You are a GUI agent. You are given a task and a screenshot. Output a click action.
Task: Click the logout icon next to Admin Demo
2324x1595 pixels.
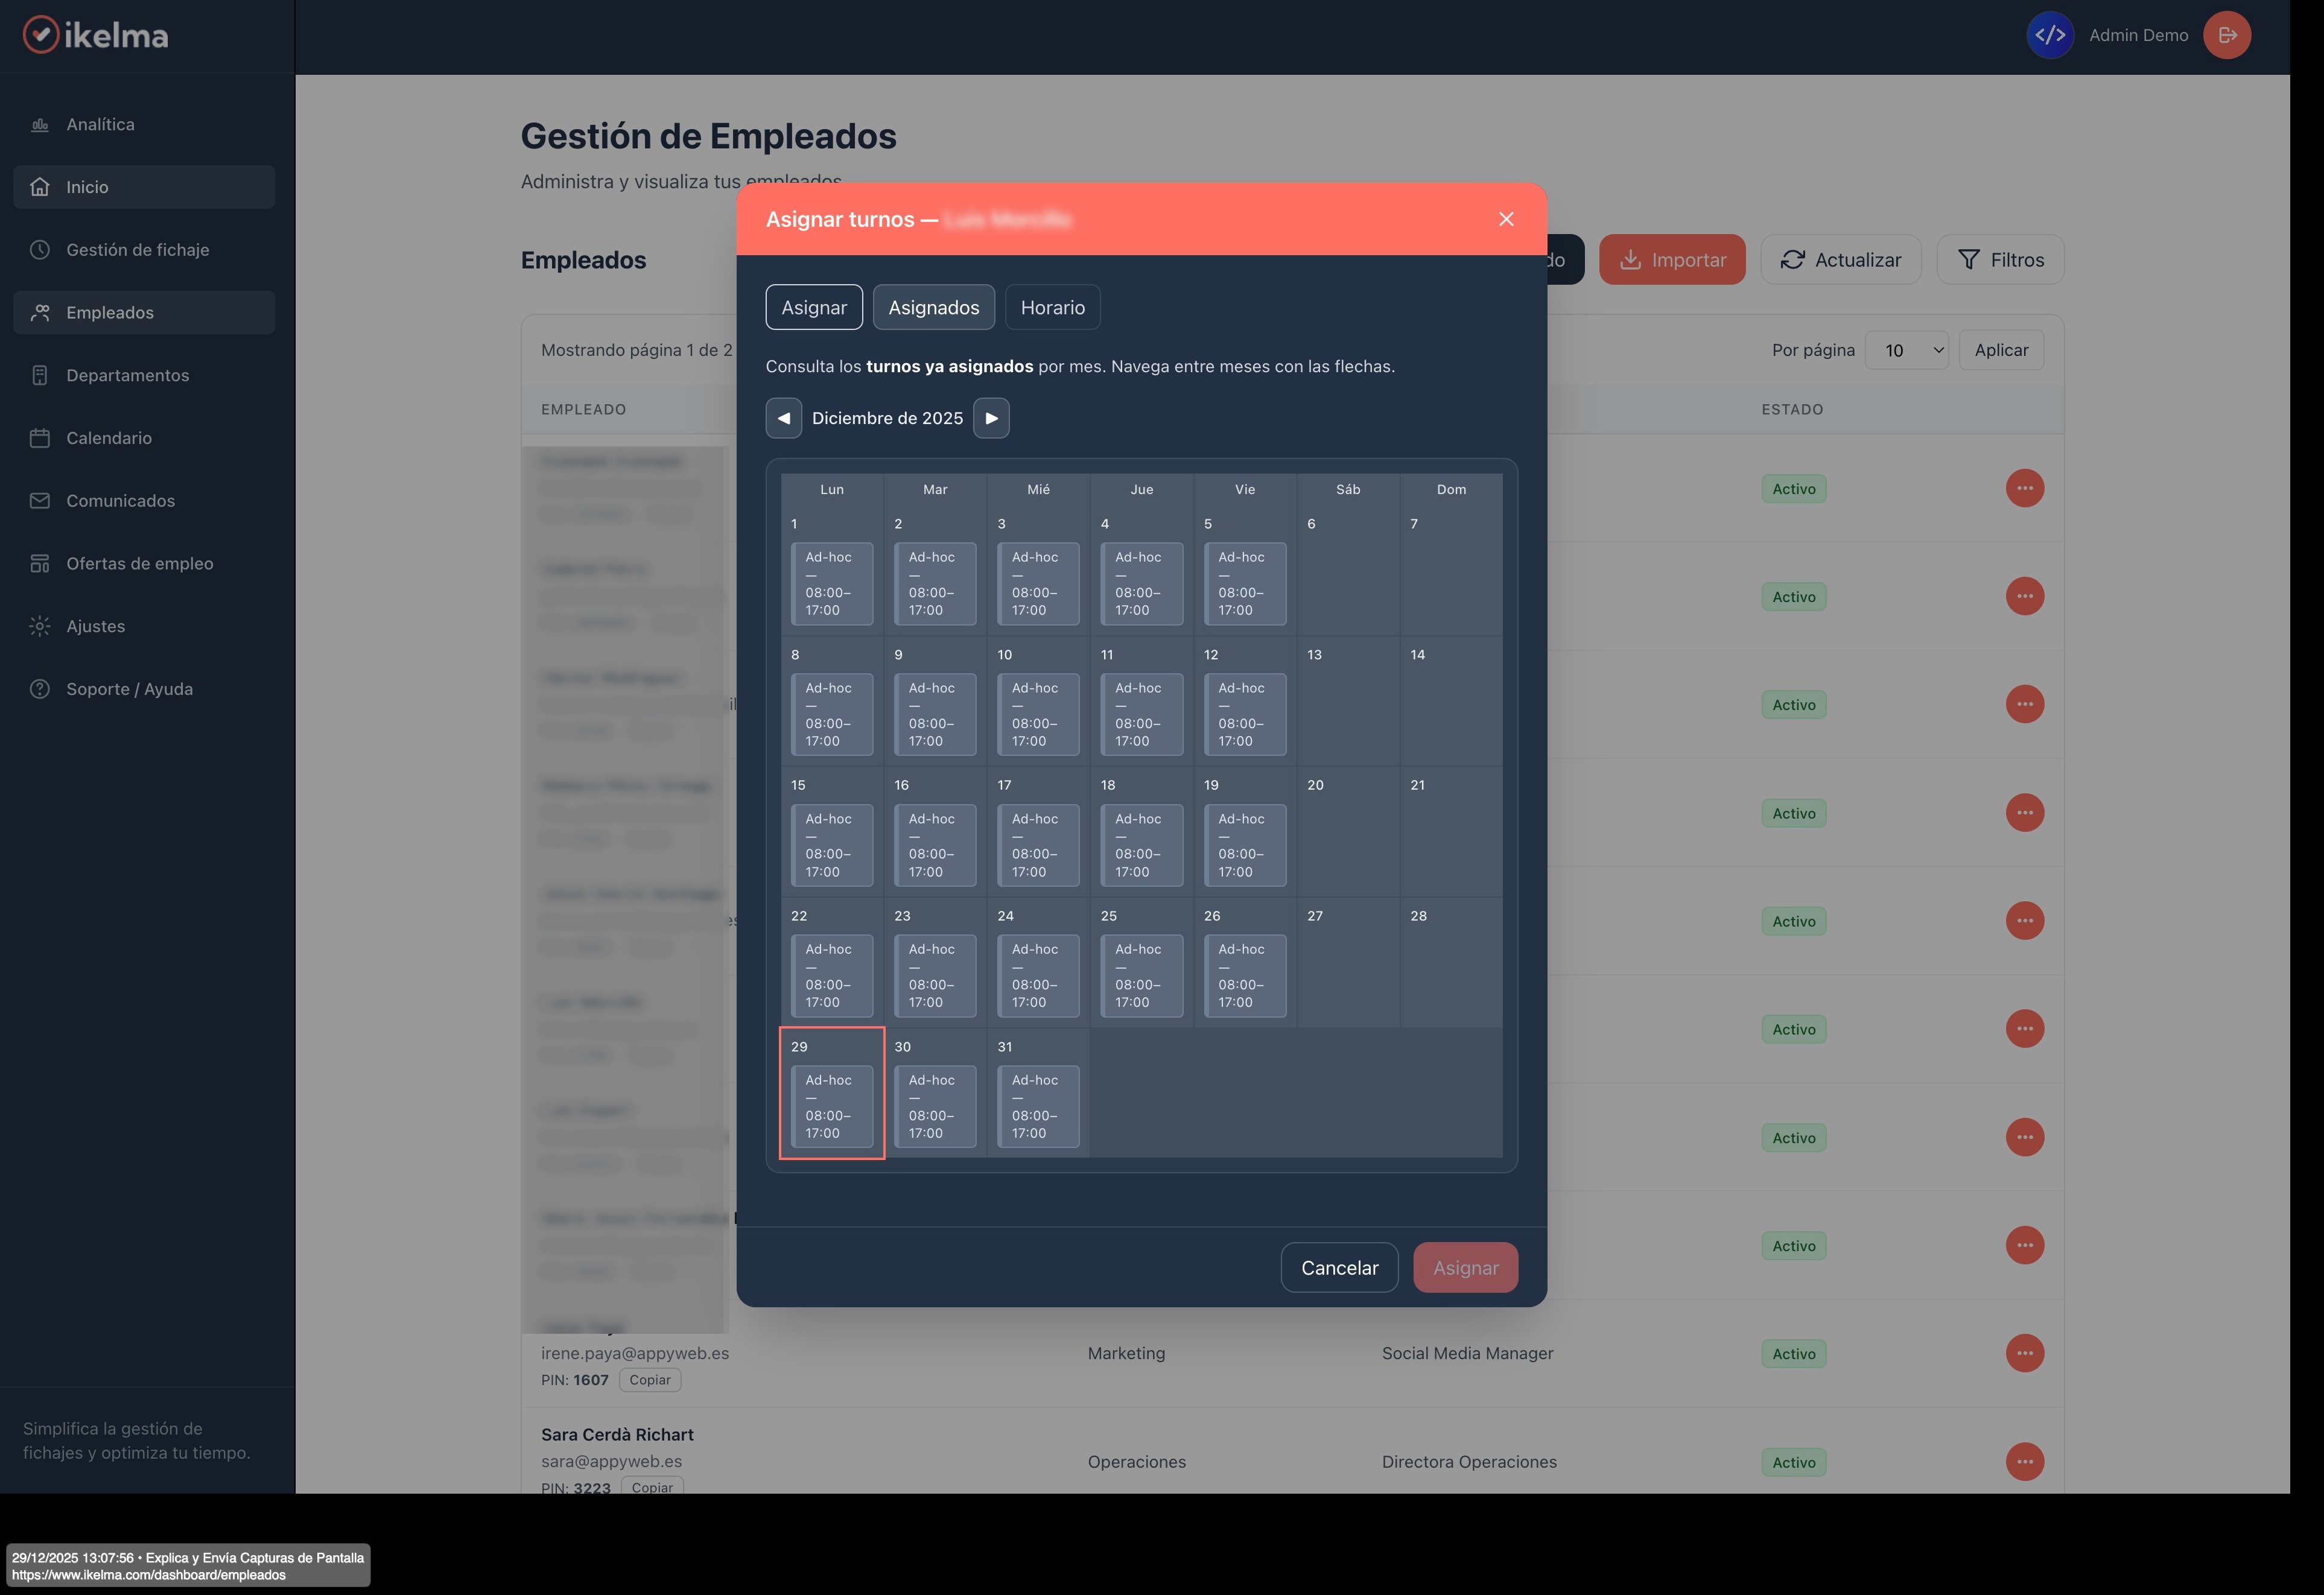tap(2227, 35)
